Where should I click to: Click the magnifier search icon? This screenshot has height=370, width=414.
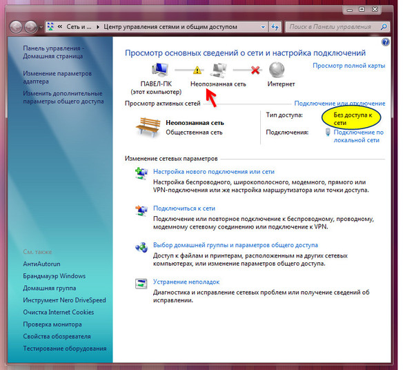[384, 27]
